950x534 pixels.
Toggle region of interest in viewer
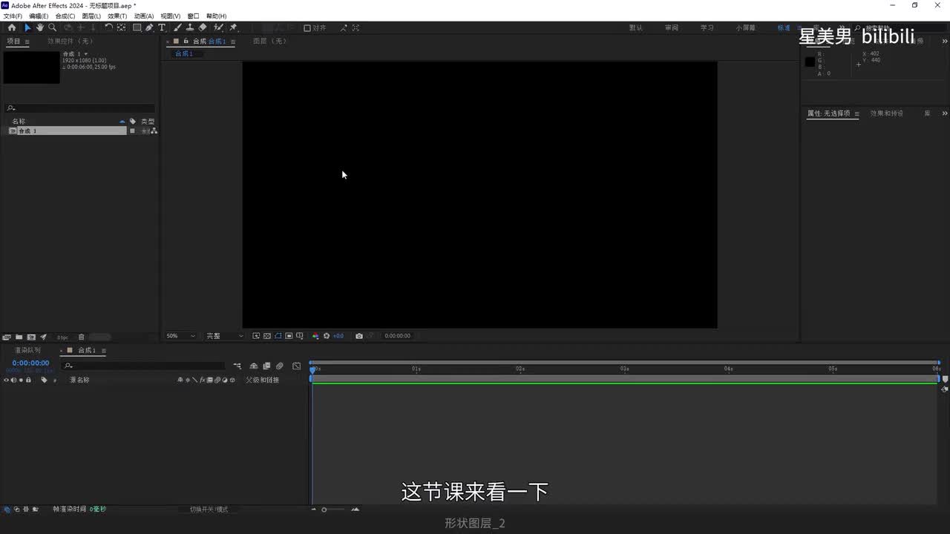pyautogui.click(x=289, y=336)
